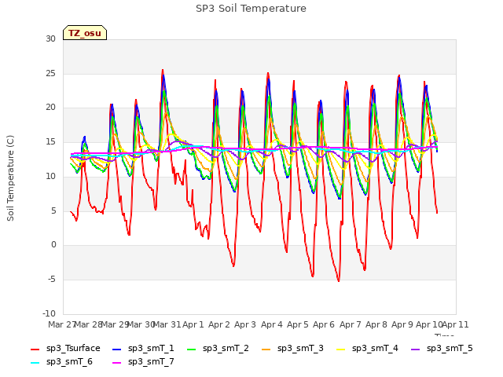Click the TZ_osu annotation label
The width and height of the screenshot is (503, 377).
85,33
